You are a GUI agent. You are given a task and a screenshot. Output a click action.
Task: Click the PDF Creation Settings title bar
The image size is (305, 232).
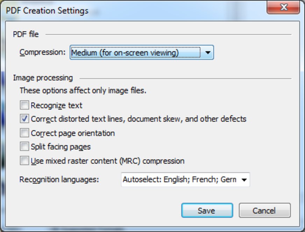click(x=140, y=10)
